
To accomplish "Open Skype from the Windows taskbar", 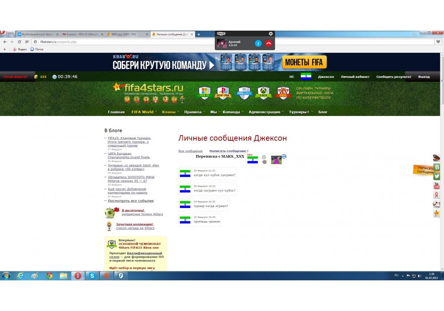I will point(92,275).
